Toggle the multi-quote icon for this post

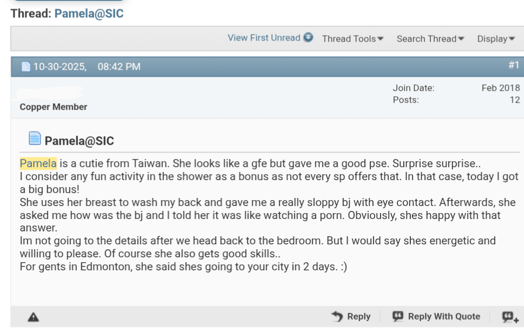508,317
